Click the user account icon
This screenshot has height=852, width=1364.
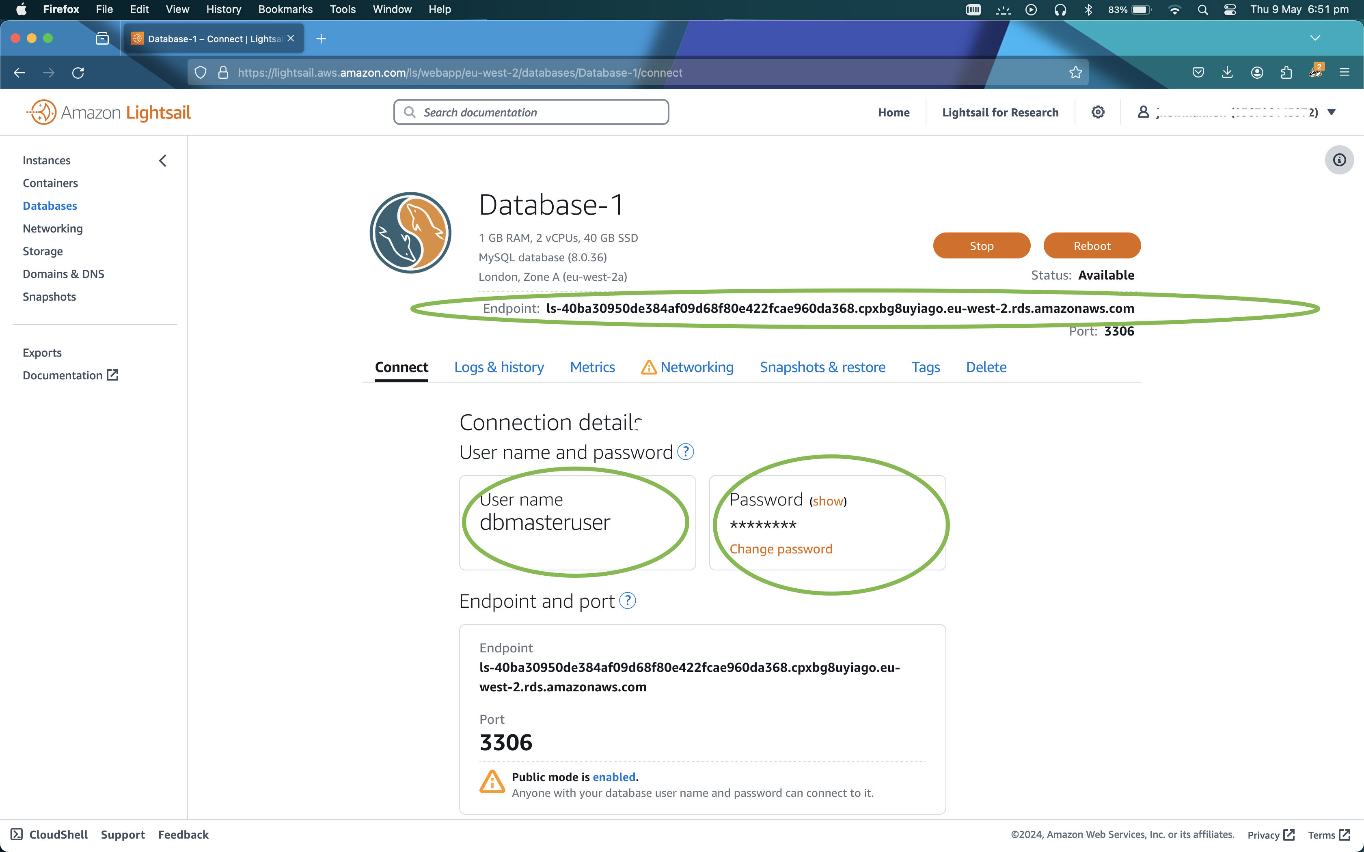[1142, 112]
